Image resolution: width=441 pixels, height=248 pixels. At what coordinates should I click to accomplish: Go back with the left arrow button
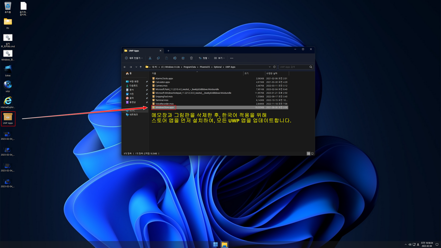point(125,67)
